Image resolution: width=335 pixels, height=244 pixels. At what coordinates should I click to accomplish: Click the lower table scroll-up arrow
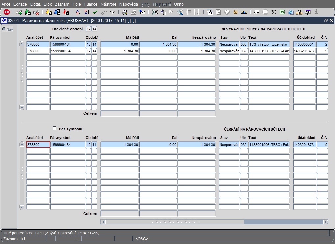(22, 144)
